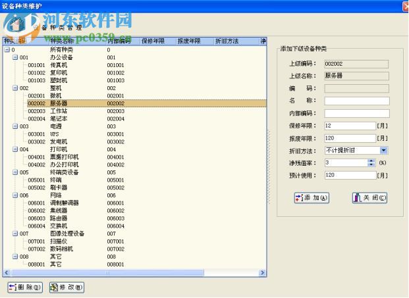Collapse the 003 电源 category node
The image size is (409, 298).
coord(15,126)
